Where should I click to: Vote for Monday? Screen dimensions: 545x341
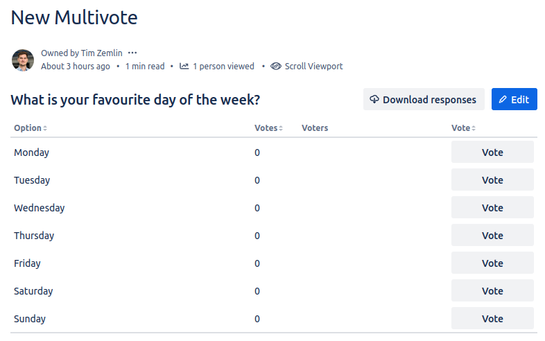point(492,152)
